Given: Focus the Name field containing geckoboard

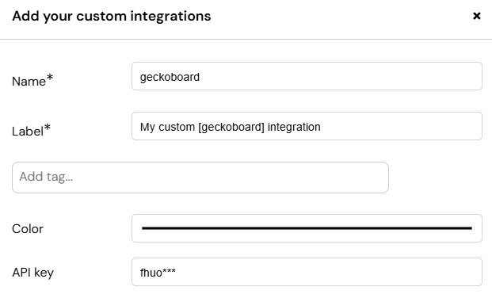Looking at the screenshot, I should pos(307,76).
